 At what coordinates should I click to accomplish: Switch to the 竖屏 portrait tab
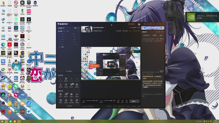(x=78, y=28)
